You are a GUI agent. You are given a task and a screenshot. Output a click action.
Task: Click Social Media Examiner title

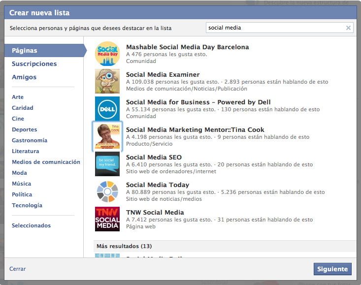(x=163, y=74)
